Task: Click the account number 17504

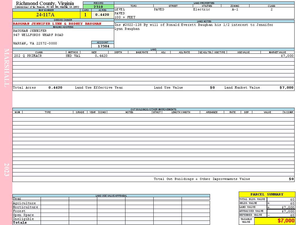Action: tap(103, 46)
